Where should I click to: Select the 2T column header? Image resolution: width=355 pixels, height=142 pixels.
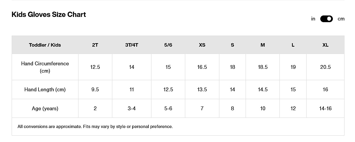[95, 45]
